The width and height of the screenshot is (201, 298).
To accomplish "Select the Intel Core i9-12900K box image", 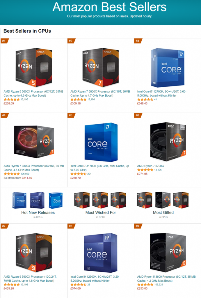I will tap(101, 253).
